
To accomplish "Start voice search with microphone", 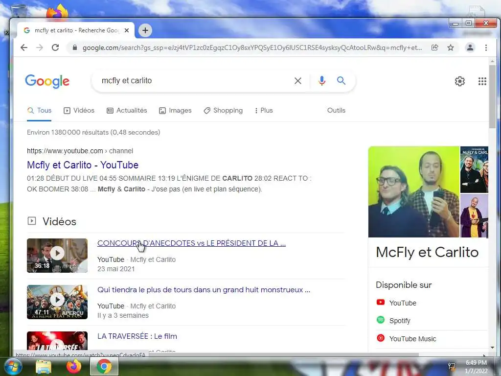I will [322, 81].
